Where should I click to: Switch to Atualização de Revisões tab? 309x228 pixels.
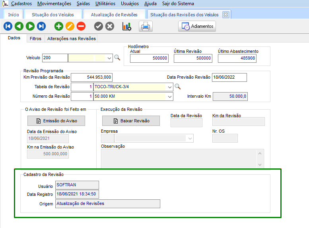tap(114, 15)
